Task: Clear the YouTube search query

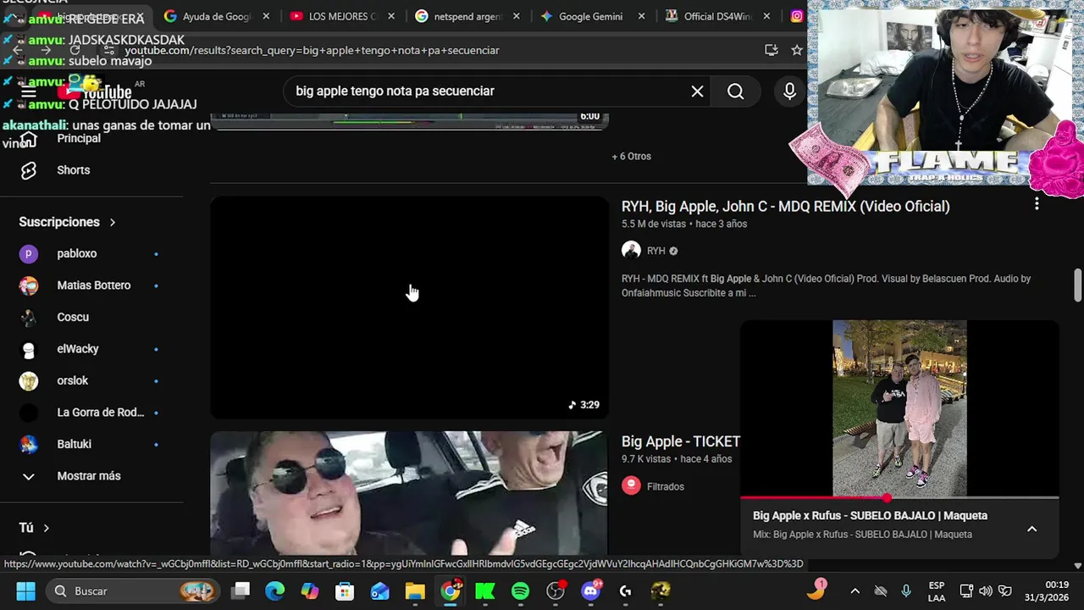Action: (x=697, y=91)
